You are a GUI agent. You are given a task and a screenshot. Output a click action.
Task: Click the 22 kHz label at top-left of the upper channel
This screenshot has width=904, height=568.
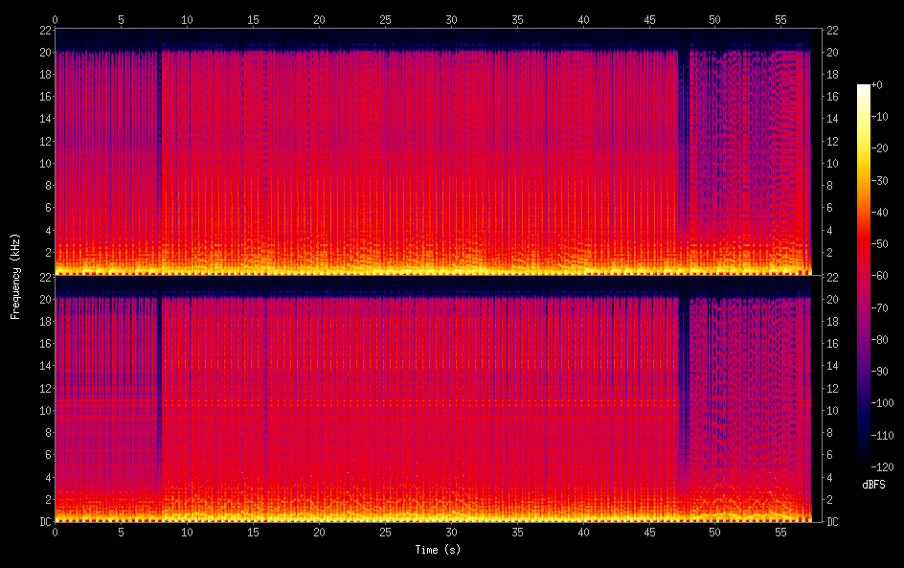coord(44,30)
